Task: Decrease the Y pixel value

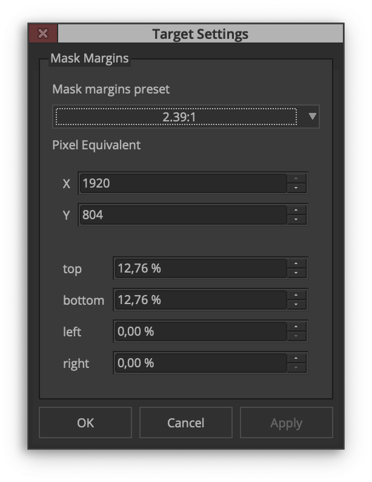Action: pos(296,219)
